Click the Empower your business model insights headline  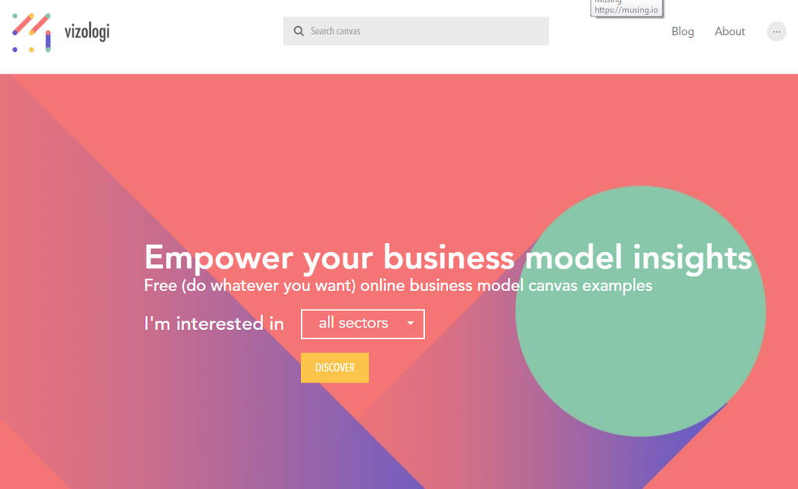pyautogui.click(x=447, y=257)
